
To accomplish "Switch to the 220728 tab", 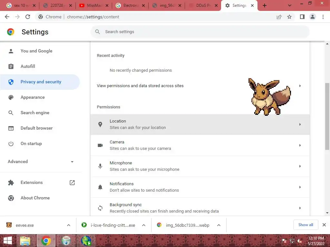I will tap(57, 5).
